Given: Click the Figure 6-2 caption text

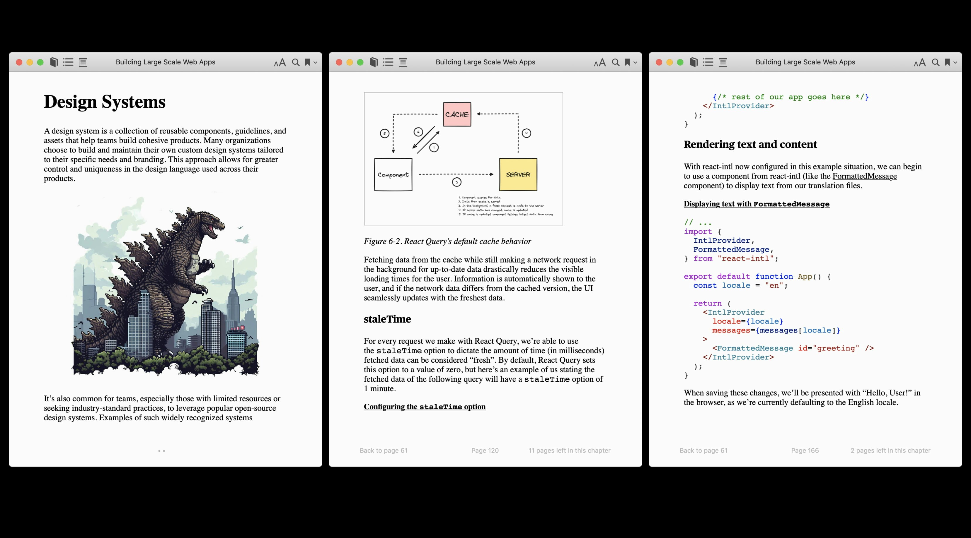Looking at the screenshot, I should point(447,241).
